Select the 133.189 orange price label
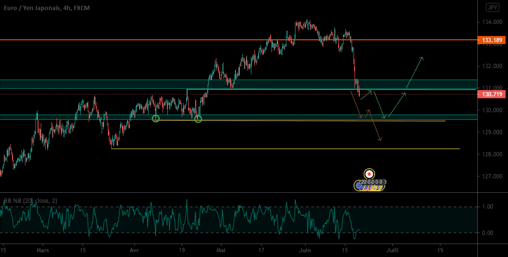This screenshot has height=257, width=508. point(492,40)
